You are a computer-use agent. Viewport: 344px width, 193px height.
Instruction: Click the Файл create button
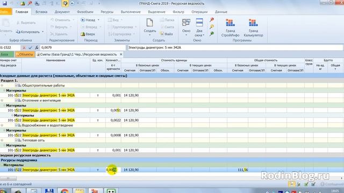pyautogui.click(x=166, y=34)
